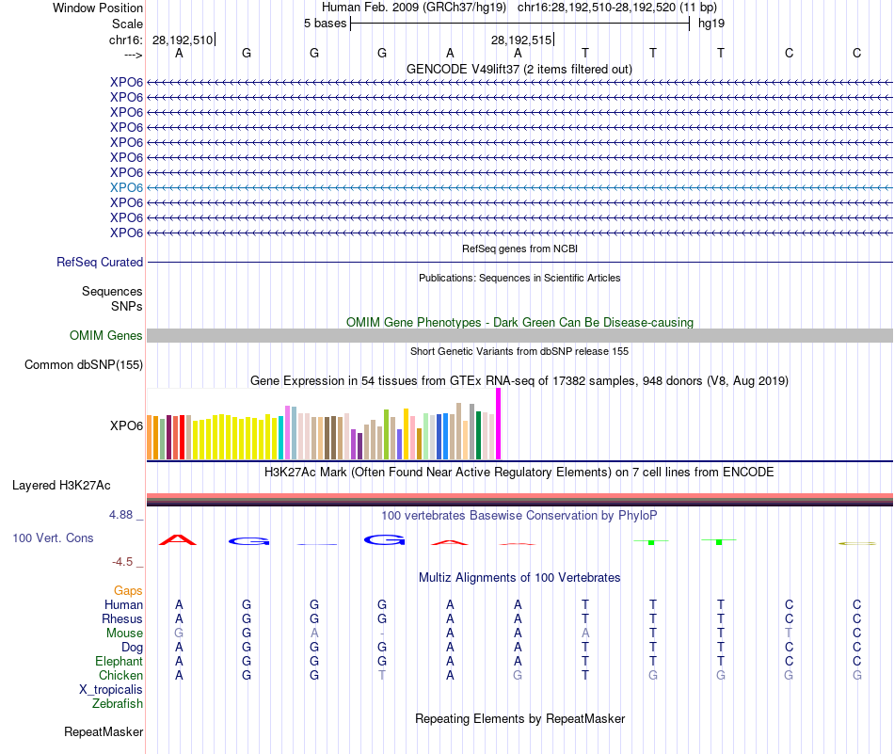Click the Mouse alignment row label
Image resolution: width=894 pixels, height=754 pixels.
click(124, 634)
